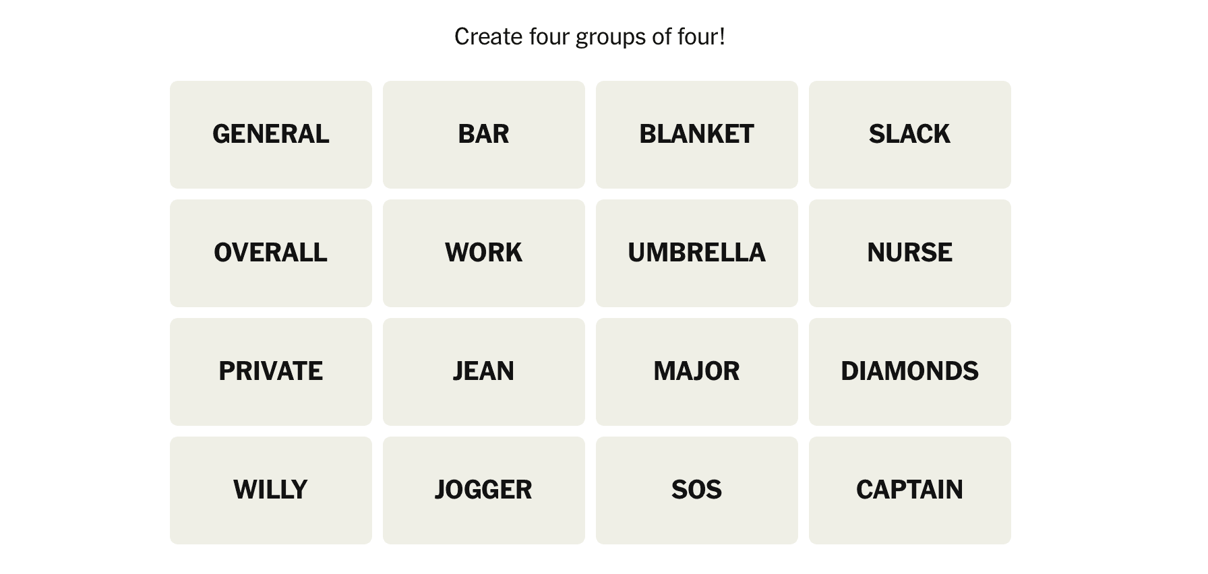The width and height of the screenshot is (1208, 574).
Task: Pick the MAJOR tile
Action: tap(696, 371)
